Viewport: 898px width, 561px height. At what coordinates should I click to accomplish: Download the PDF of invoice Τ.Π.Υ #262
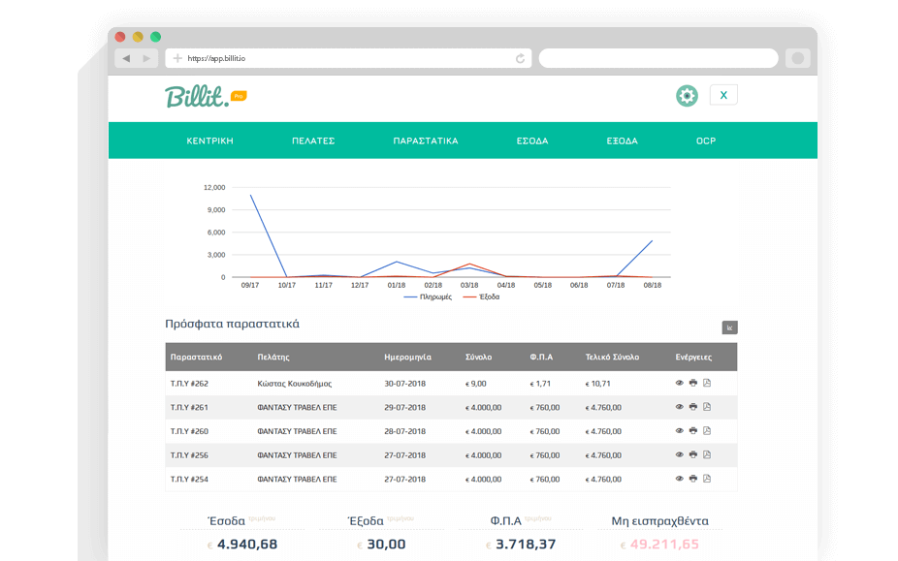point(706,383)
